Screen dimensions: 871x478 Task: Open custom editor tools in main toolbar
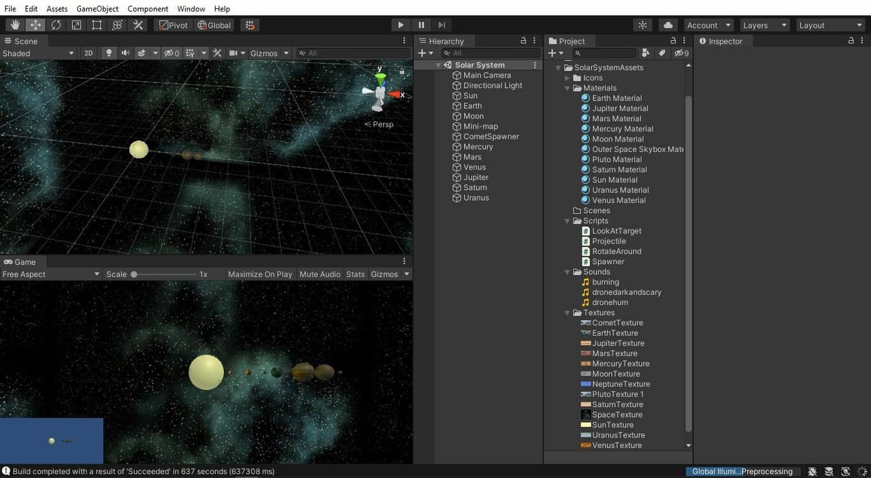coord(137,25)
